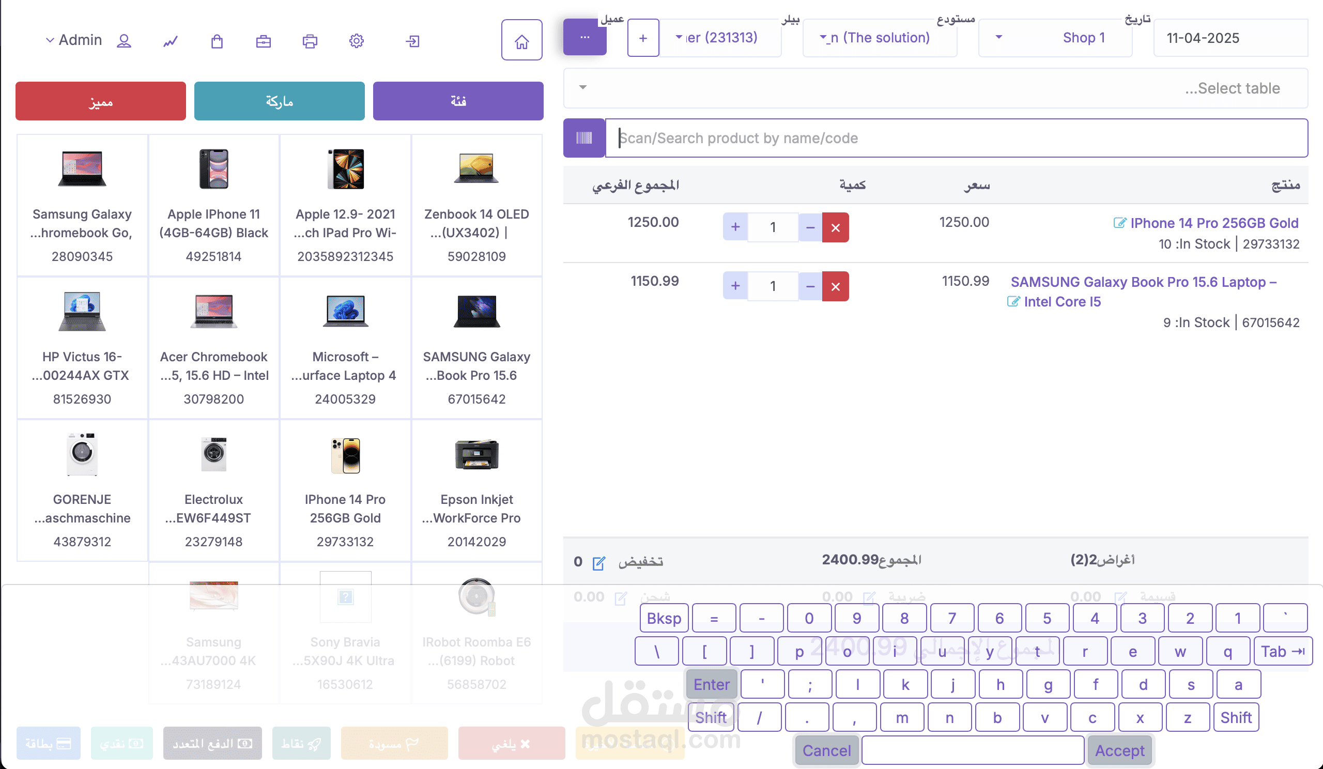Open the Select table dropdown
The width and height of the screenshot is (1323, 769).
tap(935, 88)
